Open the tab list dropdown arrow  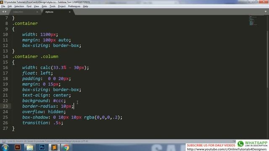[266, 11]
